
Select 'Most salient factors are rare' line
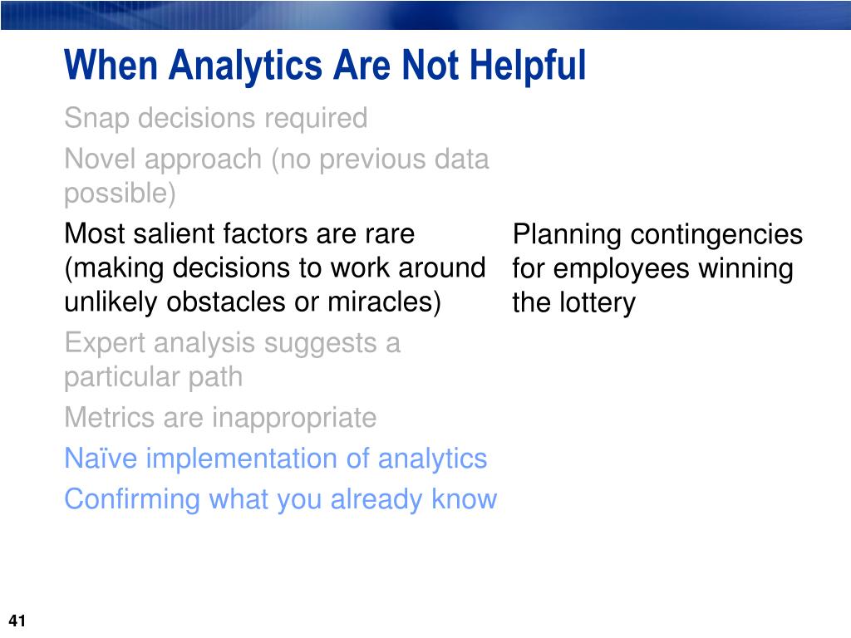239,233
